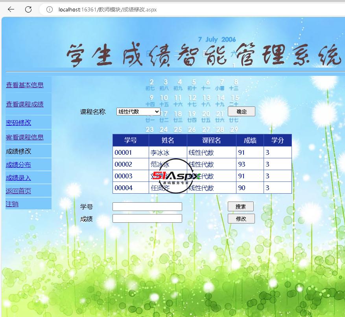Click the site information icon in address bar
The height and width of the screenshot is (317, 345).
click(x=50, y=9)
